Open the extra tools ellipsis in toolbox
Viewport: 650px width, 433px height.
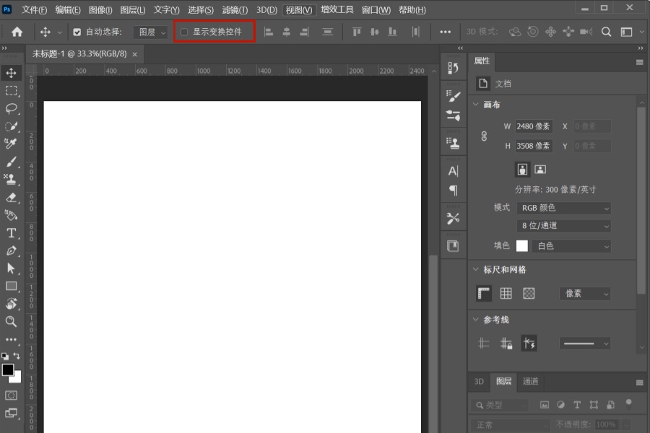coord(11,339)
